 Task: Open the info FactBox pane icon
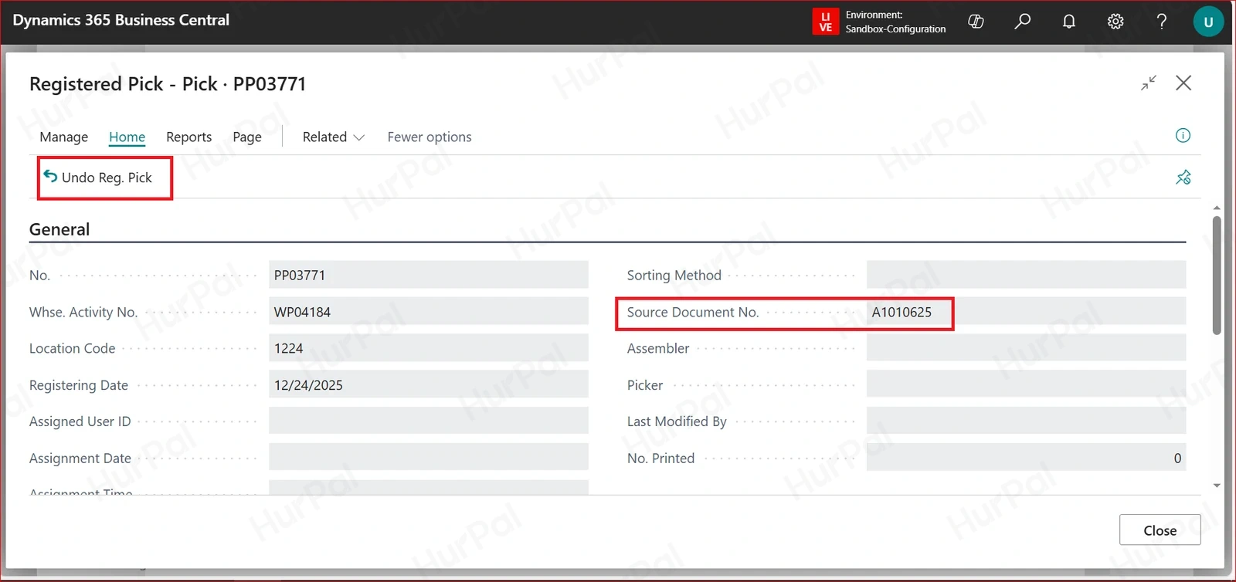(1183, 136)
